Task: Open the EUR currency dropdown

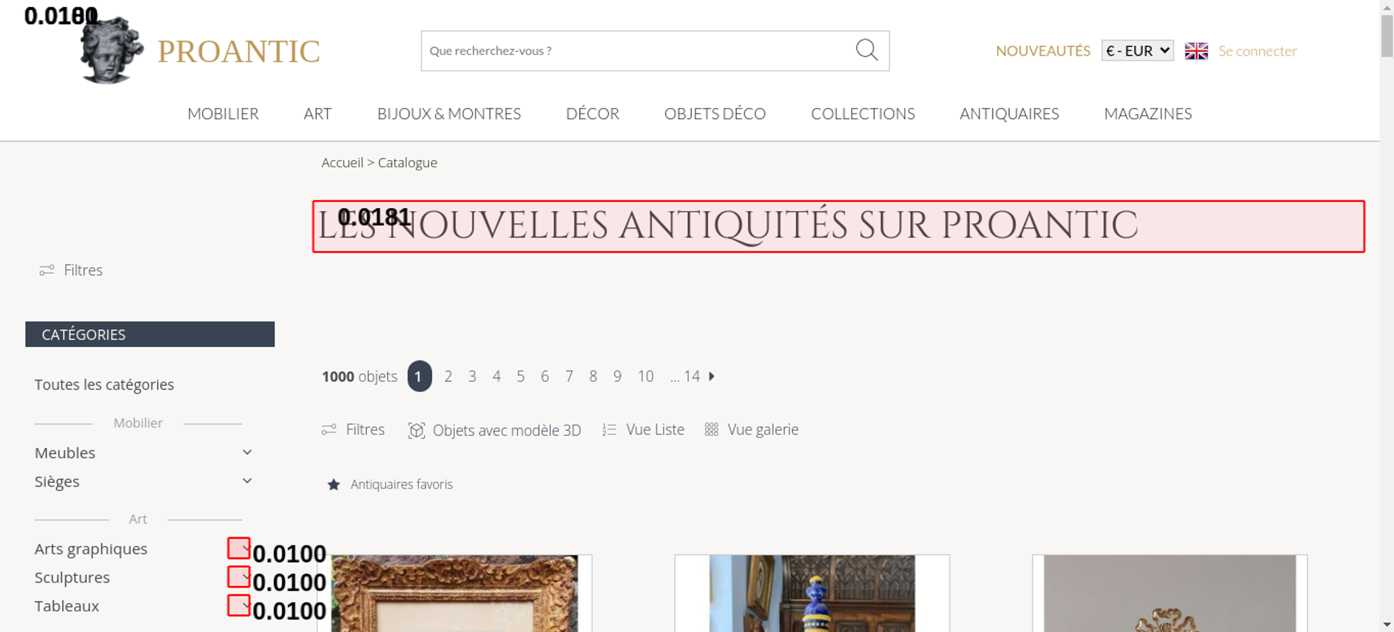Action: [1138, 51]
